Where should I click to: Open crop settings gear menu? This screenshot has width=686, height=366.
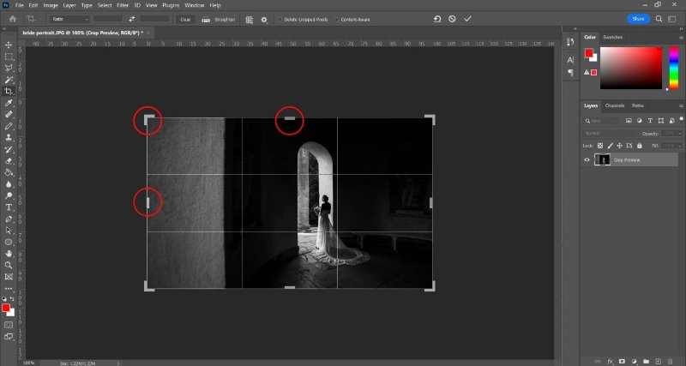pyautogui.click(x=264, y=19)
